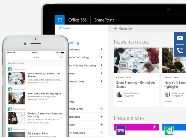This screenshot has width=186, height=138.
Task: Tap phone New York Launch article thumbnail
Action: 17,98
